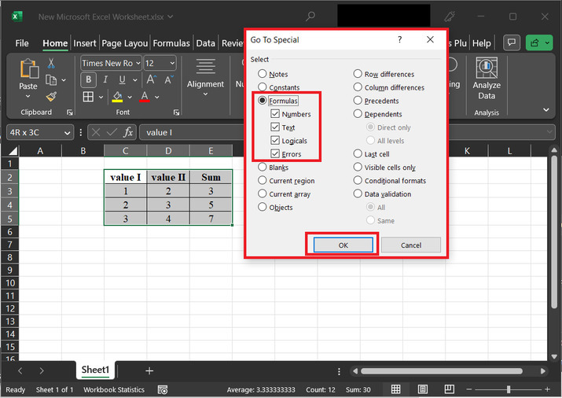
Task: Expand the font size dropdown
Action: [x=171, y=63]
